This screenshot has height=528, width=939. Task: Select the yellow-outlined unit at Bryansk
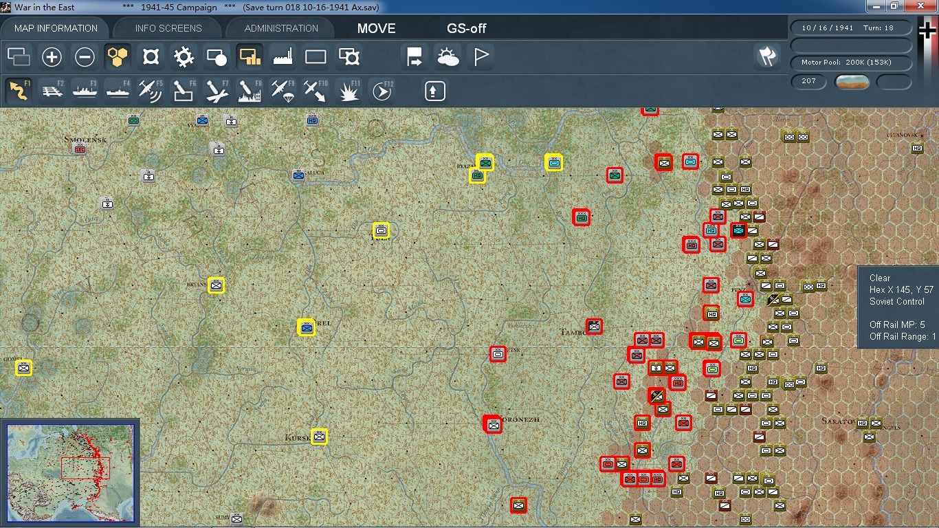point(217,285)
